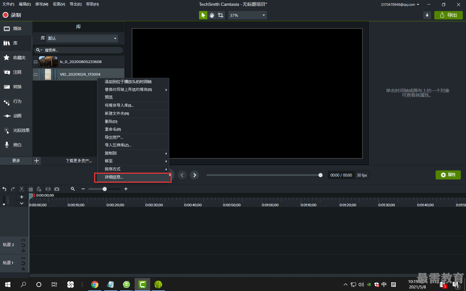Click the timeline zoom in plus
Viewport: 466px width, 291px height.
point(126,189)
